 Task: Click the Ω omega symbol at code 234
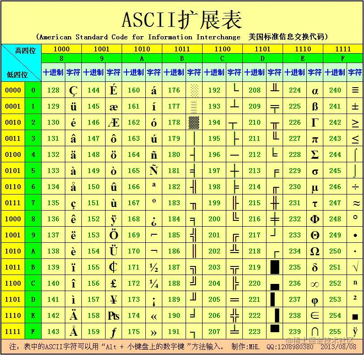coord(314,251)
